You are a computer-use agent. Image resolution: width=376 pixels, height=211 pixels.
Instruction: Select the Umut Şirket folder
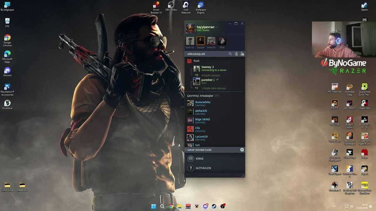[7, 187]
